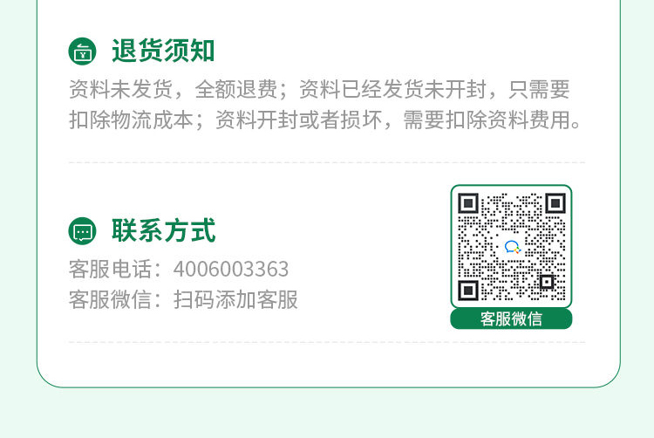Viewport: 654px width, 438px height.
Task: Click the 扫码添加客服 text
Action: click(235, 299)
